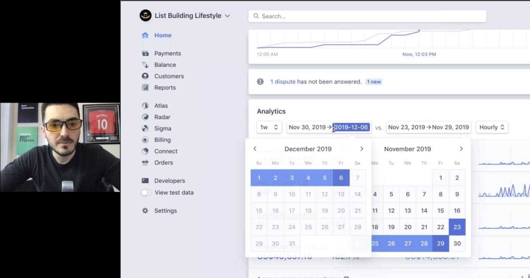Screen dimensions: 530x278
Task: Click the Reports chart icon
Action: pos(145,88)
